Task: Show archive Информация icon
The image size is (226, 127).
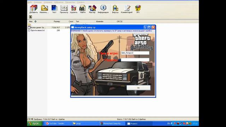Action: click(103, 9)
